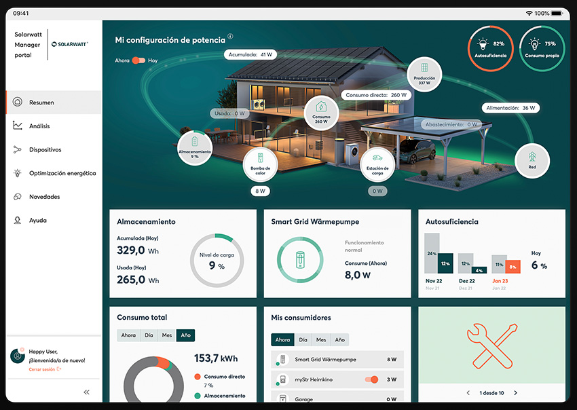Expand the next page of consumers with right chevron
This screenshot has width=577, height=410.
click(516, 392)
